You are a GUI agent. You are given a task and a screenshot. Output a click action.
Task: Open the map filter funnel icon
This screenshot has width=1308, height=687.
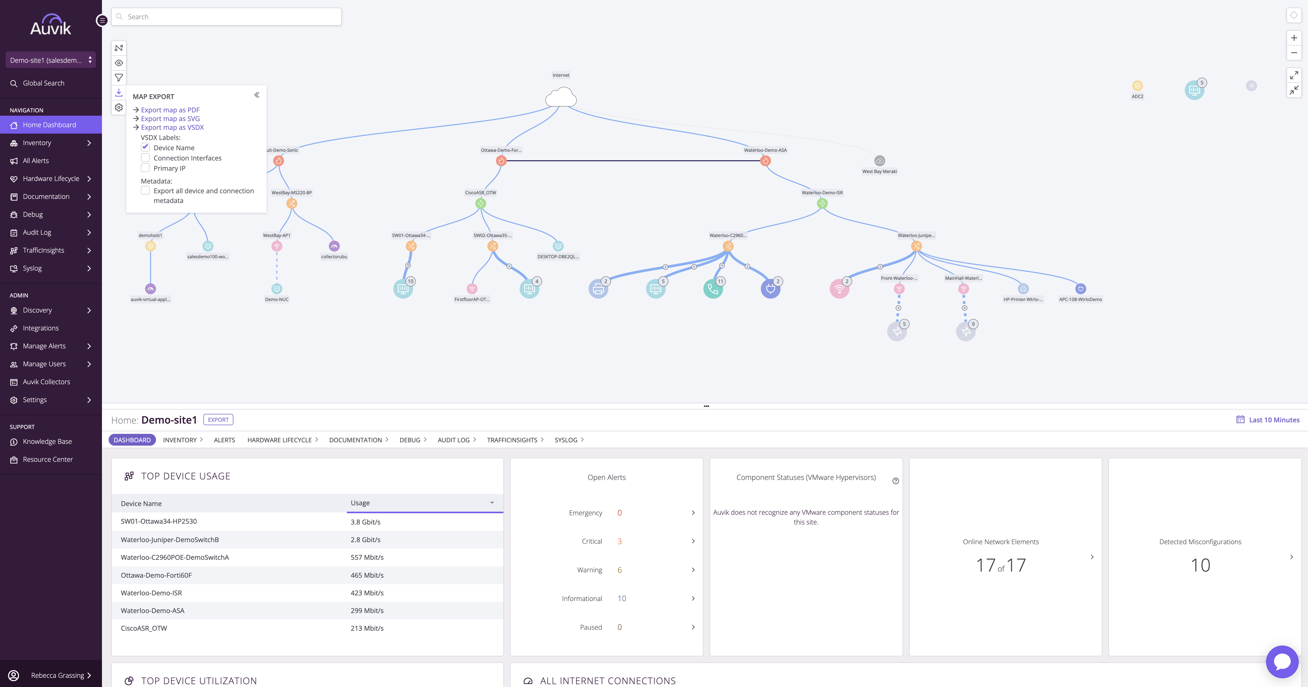[x=119, y=78]
